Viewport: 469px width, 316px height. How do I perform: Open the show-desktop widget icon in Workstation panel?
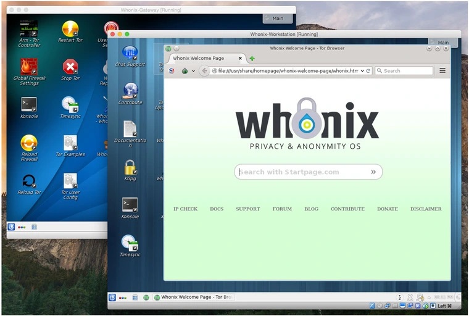click(135, 297)
